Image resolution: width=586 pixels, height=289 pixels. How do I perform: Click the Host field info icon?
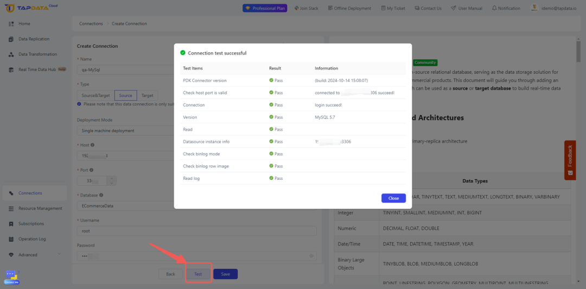point(92,145)
